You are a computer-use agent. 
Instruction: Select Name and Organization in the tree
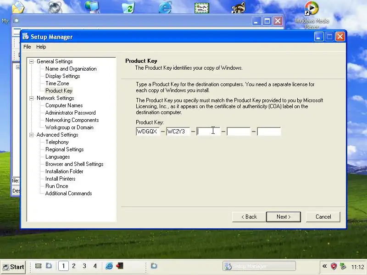[71, 69]
